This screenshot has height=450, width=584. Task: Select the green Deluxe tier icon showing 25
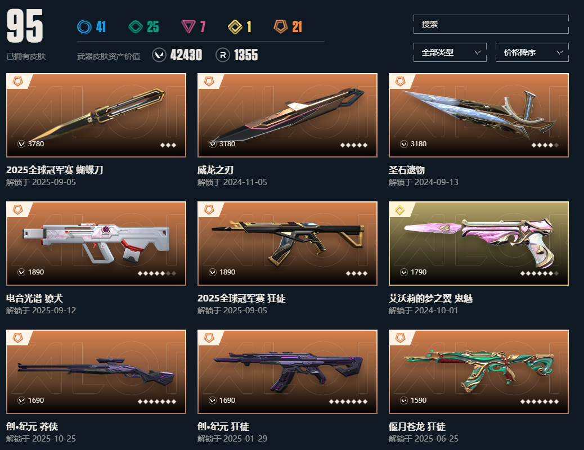(136, 27)
